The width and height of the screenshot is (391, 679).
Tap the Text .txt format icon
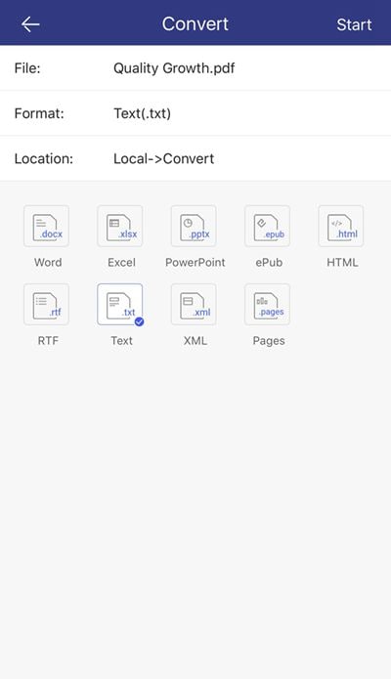pos(120,305)
